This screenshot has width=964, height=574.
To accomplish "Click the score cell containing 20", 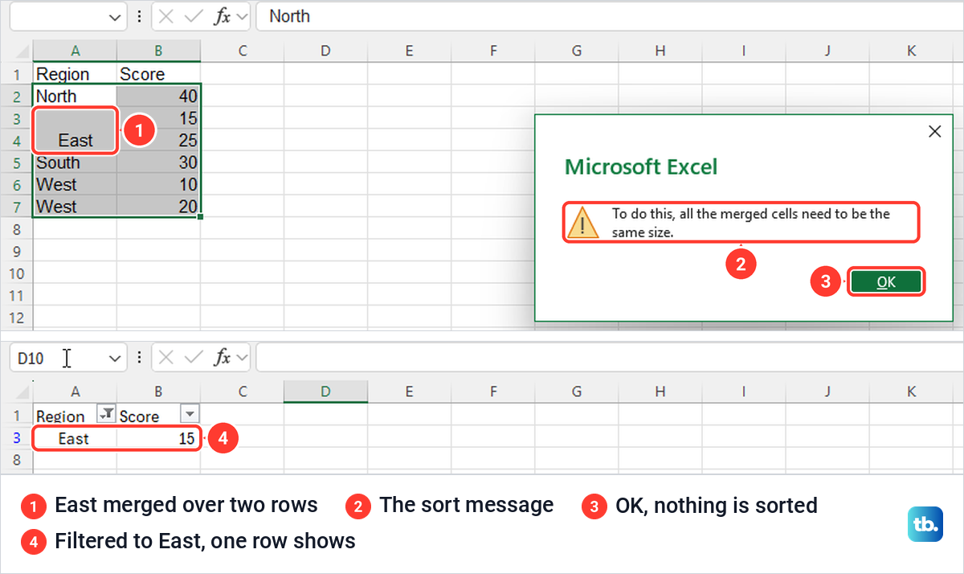I will pos(159,207).
